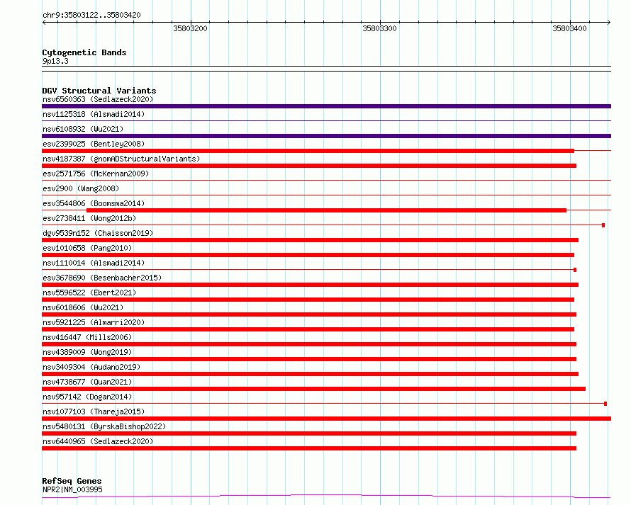The height and width of the screenshot is (505, 631).
Task: Click the nsv6018606 (Wu2021) label
Action: point(83,307)
